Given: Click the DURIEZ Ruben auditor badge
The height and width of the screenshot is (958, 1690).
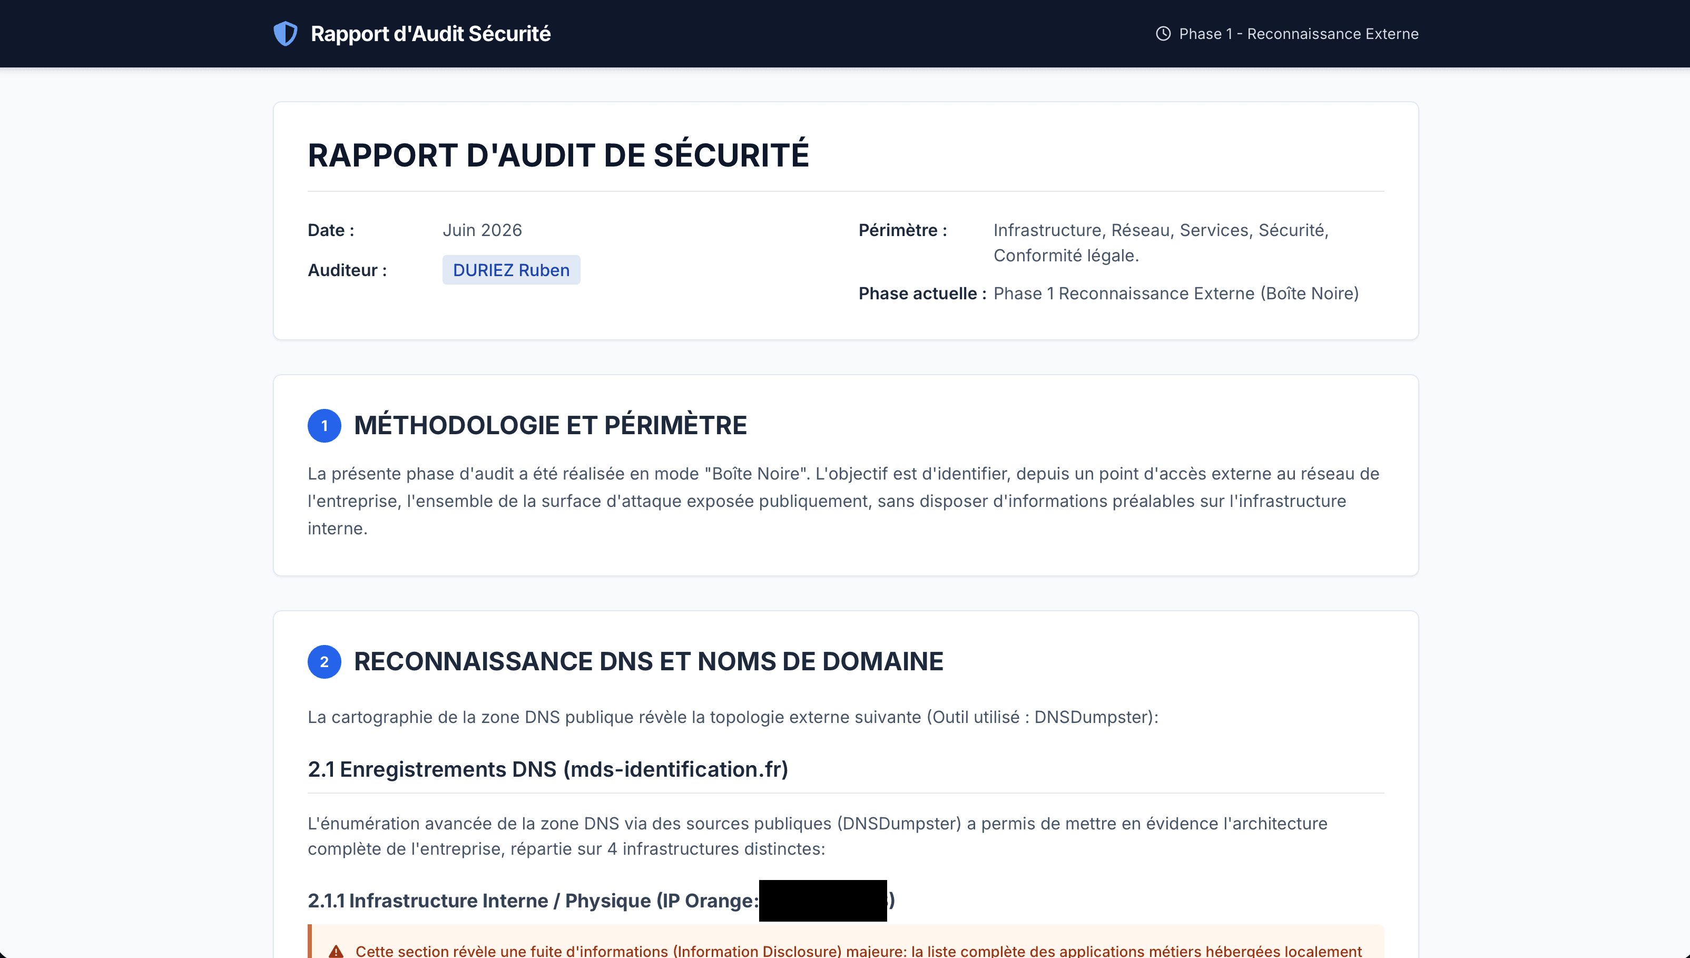Looking at the screenshot, I should 511,270.
